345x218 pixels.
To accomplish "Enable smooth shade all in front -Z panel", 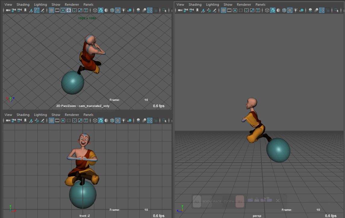I will [x=101, y=120].
